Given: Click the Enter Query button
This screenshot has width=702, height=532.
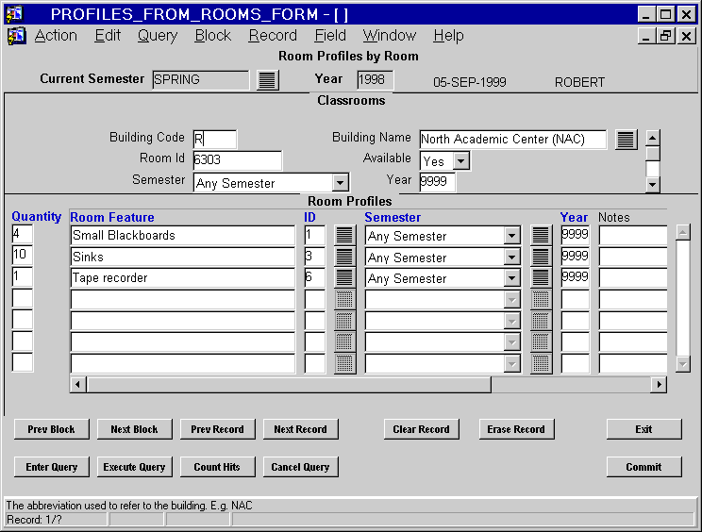Looking at the screenshot, I should point(52,467).
